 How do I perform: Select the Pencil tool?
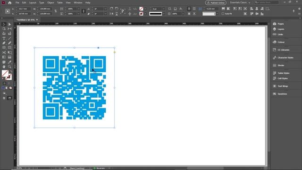(x=9, y=43)
